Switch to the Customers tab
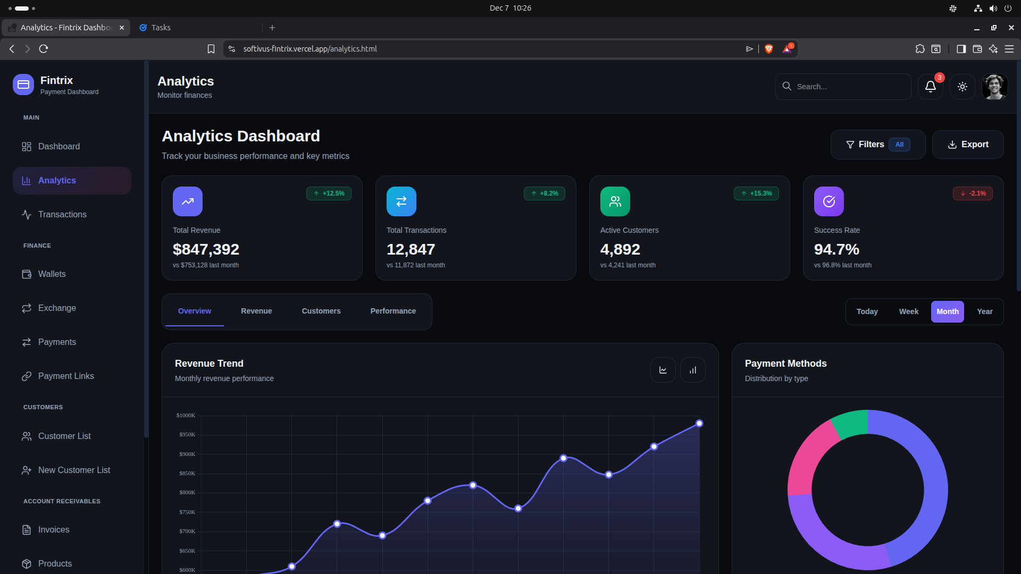Viewport: 1021px width, 574px height. [x=321, y=311]
